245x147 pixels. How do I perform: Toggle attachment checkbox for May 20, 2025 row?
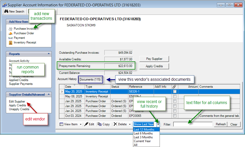click(x=175, y=92)
